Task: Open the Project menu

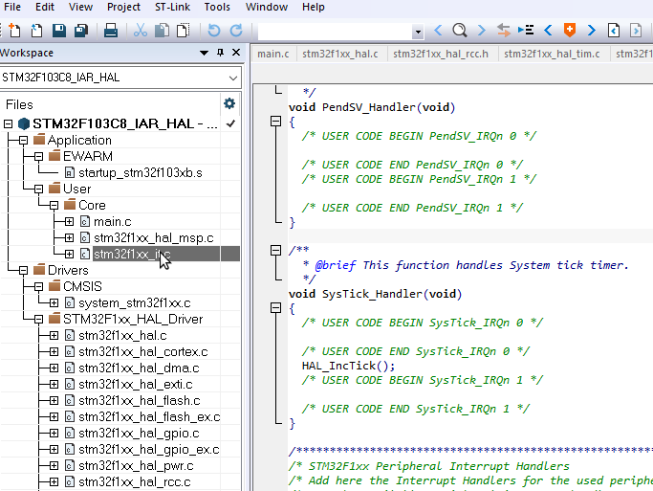Action: pyautogui.click(x=123, y=7)
